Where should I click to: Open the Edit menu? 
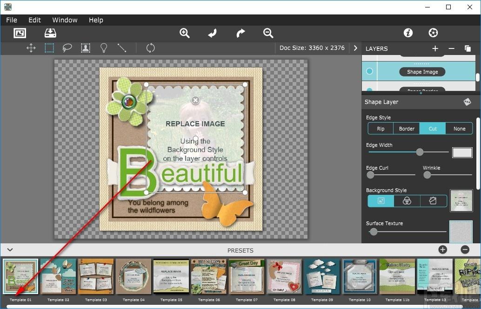tap(34, 20)
